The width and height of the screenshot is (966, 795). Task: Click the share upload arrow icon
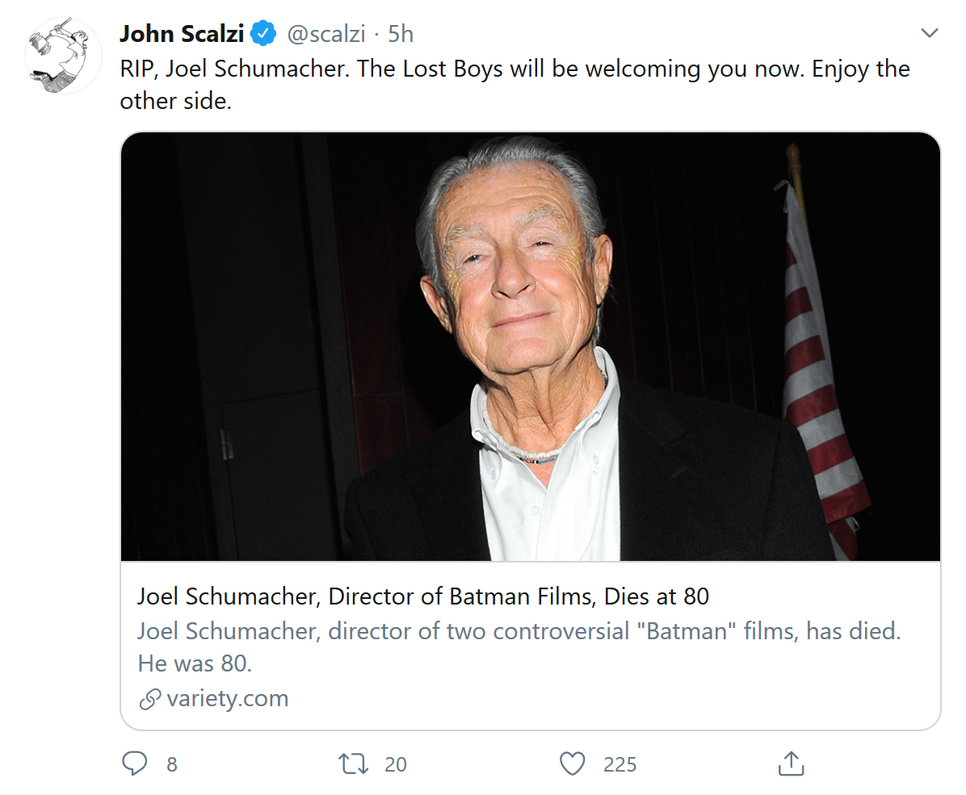click(792, 763)
